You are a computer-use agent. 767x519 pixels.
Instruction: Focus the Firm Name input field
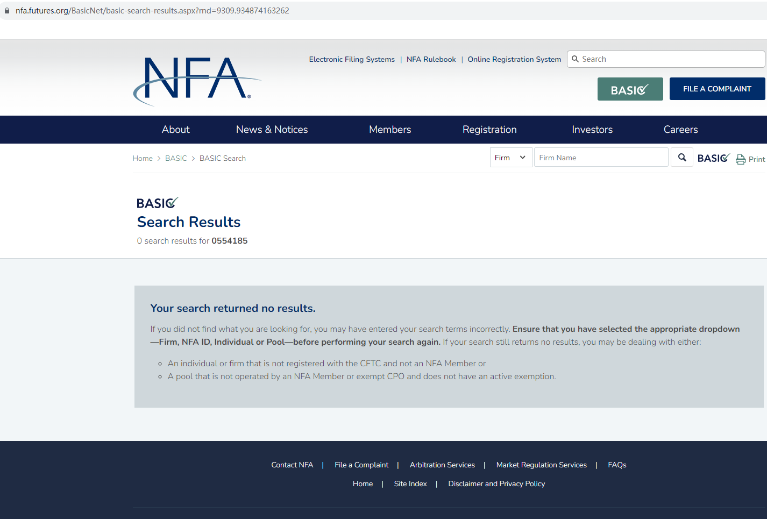tap(601, 158)
